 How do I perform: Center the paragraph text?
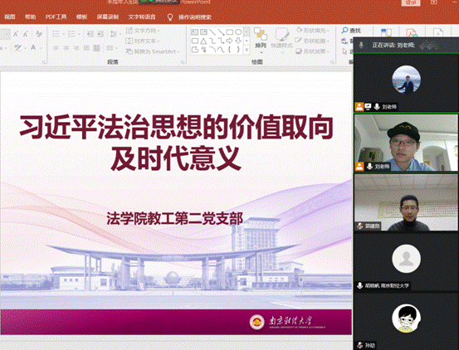[66, 47]
